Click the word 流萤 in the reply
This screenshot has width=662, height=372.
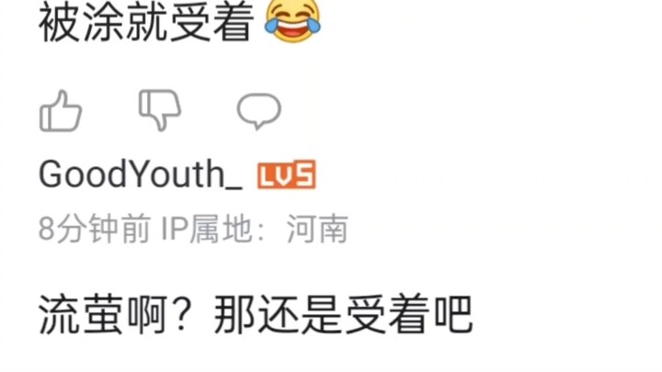tap(81, 315)
